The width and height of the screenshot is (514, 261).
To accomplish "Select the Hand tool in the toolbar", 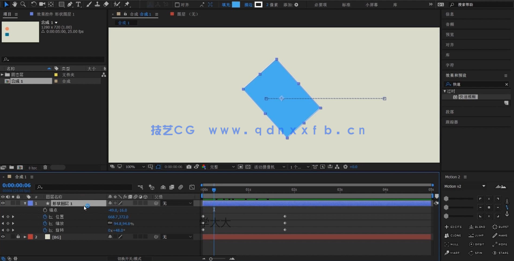I will 15,5.
